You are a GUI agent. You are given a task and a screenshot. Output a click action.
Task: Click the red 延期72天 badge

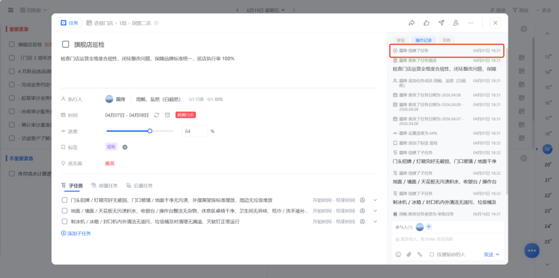(x=185, y=115)
